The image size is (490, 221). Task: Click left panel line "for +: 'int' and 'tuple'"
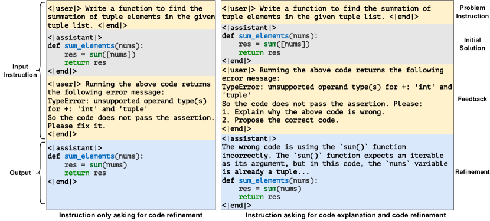coord(97,109)
